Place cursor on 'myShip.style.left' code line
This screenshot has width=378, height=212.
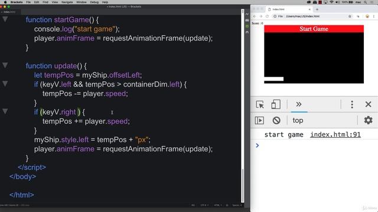click(x=92, y=140)
